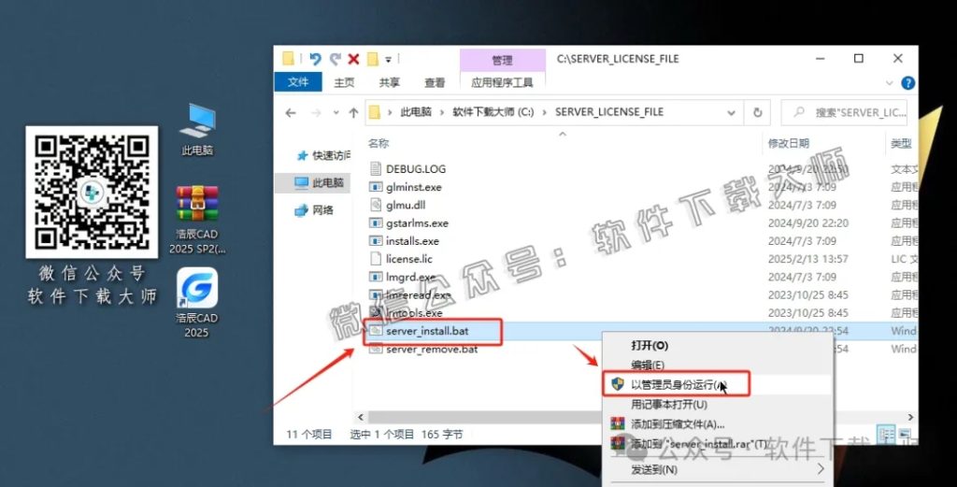Choose 编辑(E) in context menu
The height and width of the screenshot is (487, 957).
pyautogui.click(x=648, y=365)
